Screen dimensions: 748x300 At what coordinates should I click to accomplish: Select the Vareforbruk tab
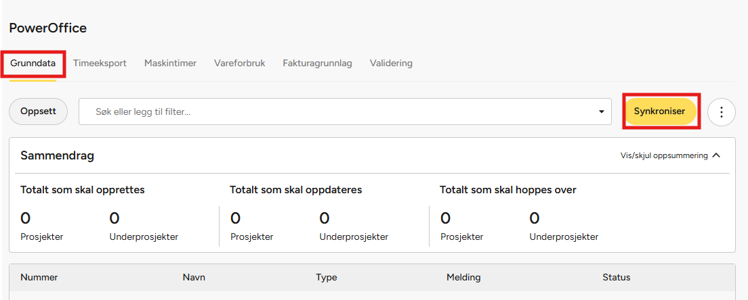(x=240, y=64)
